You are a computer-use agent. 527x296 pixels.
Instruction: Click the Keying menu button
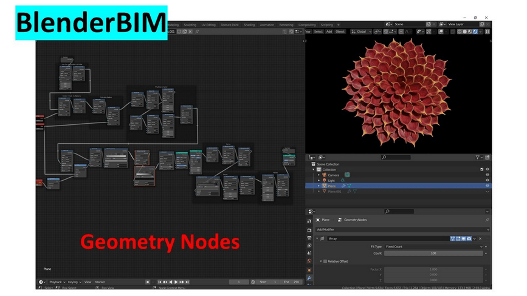[x=74, y=282]
